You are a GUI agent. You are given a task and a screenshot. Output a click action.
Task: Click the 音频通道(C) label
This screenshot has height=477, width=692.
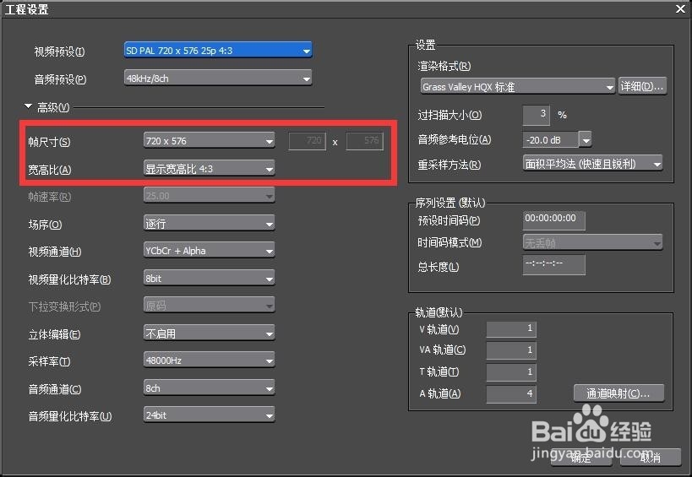tap(55, 389)
